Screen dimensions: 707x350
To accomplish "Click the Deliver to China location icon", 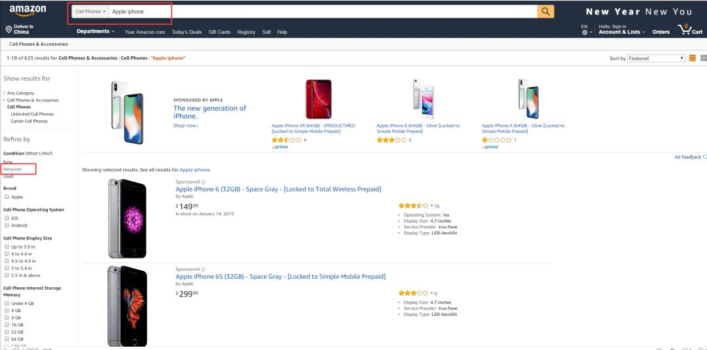I will [9, 29].
